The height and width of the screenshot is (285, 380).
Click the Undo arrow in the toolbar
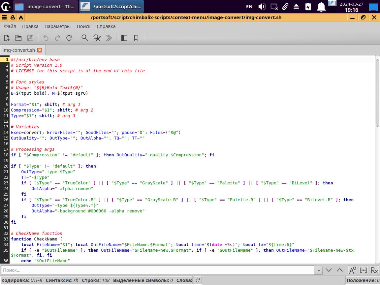coord(46,38)
